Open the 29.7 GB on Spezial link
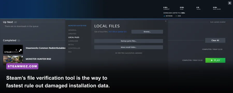The width and height of the screenshot is (233, 93). (x=118, y=32)
